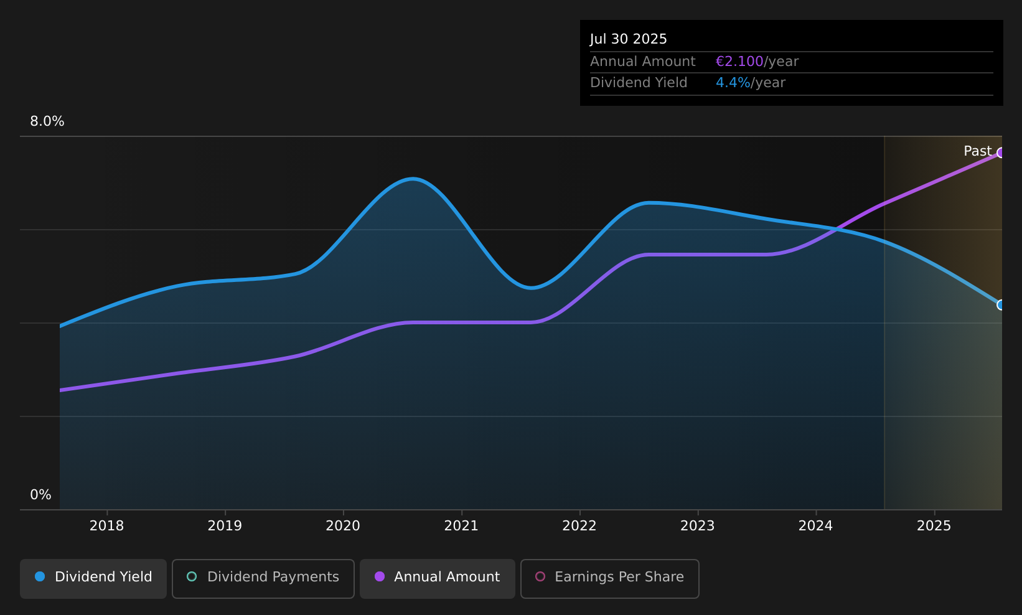Click the 2022 x-axis label
Image resolution: width=1022 pixels, height=615 pixels.
579,526
